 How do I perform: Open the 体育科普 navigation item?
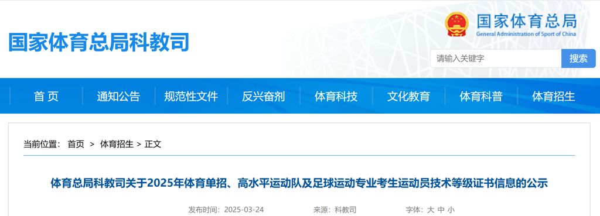click(x=481, y=97)
